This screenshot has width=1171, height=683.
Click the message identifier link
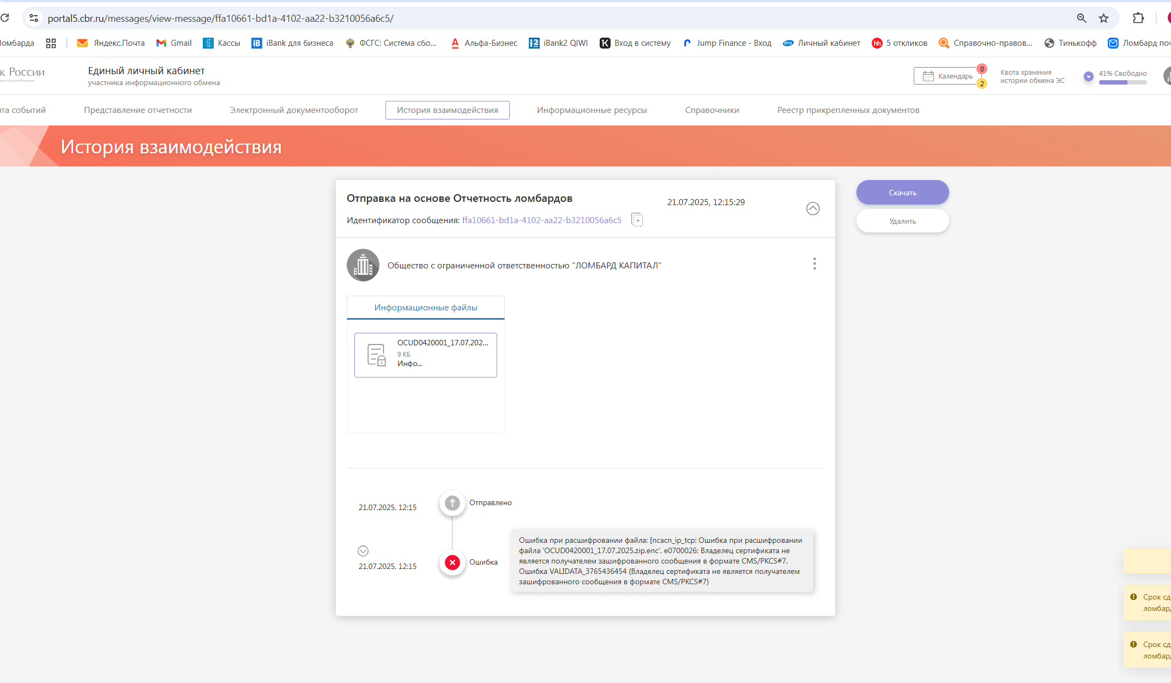542,220
